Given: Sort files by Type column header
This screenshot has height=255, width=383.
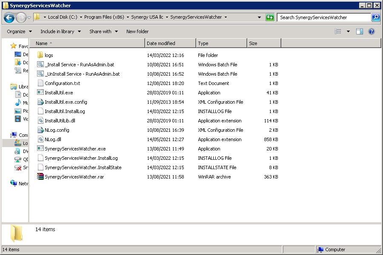Looking at the screenshot, I should click(x=222, y=43).
